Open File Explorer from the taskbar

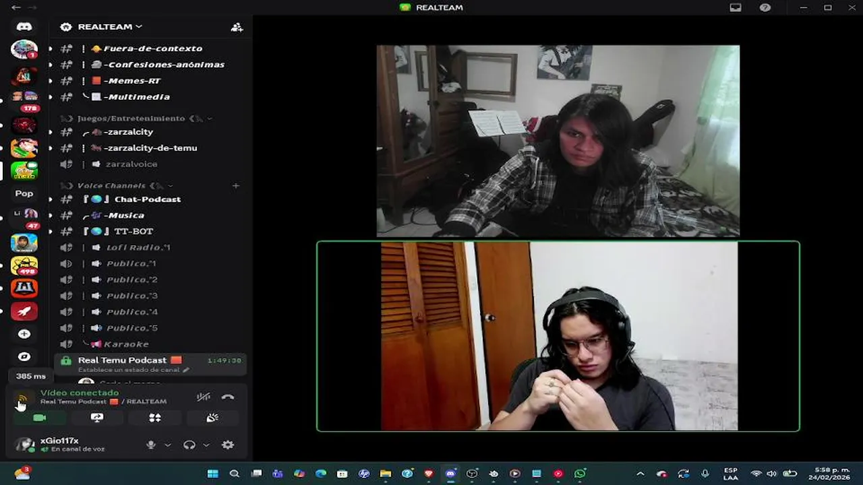click(386, 474)
